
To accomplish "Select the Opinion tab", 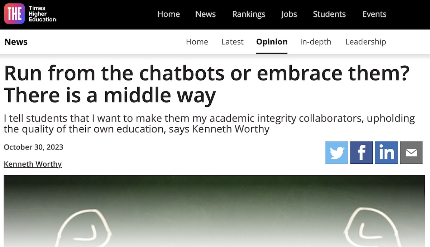I will click(x=272, y=42).
